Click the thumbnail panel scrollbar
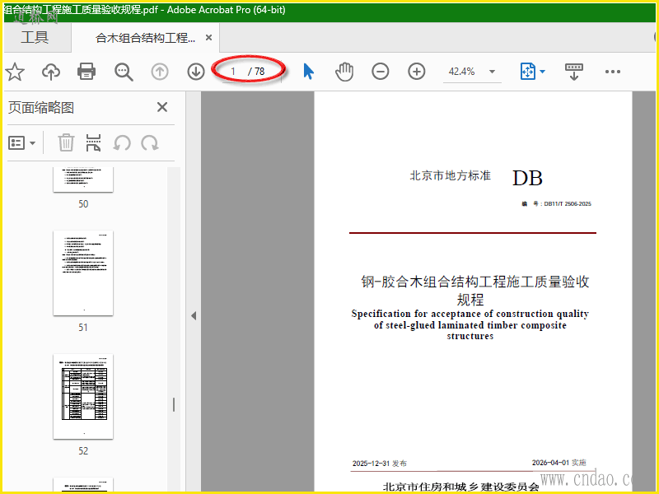The image size is (659, 494). pos(174,328)
